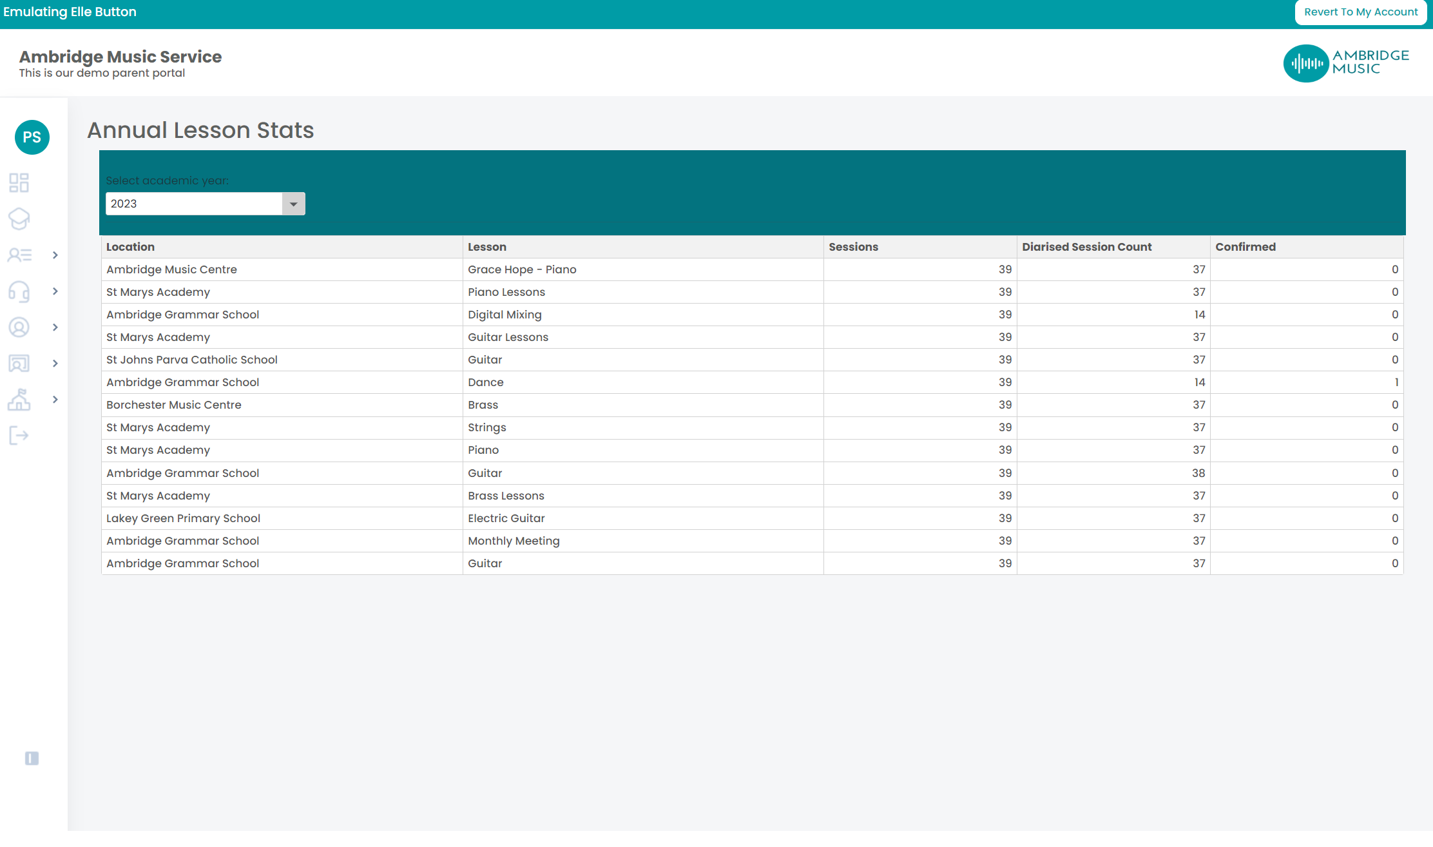The width and height of the screenshot is (1433, 847).
Task: Open the user account circle icon
Action: point(19,327)
